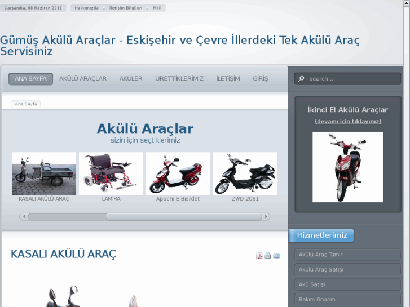Click second-hand red scooter image
Screen dimensions: 410x307
point(348,167)
